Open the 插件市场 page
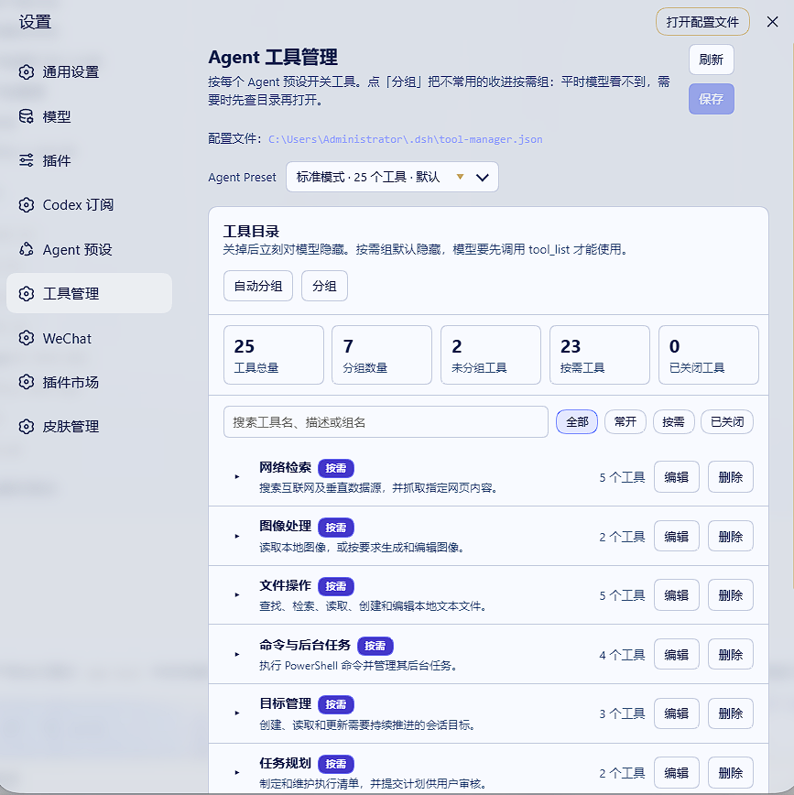 [x=89, y=382]
